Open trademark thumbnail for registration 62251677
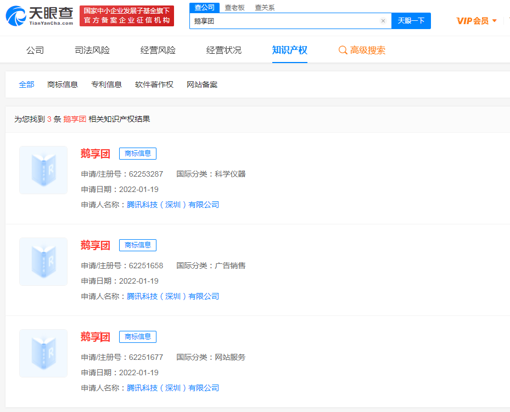Image resolution: width=510 pixels, height=412 pixels. pyautogui.click(x=43, y=353)
